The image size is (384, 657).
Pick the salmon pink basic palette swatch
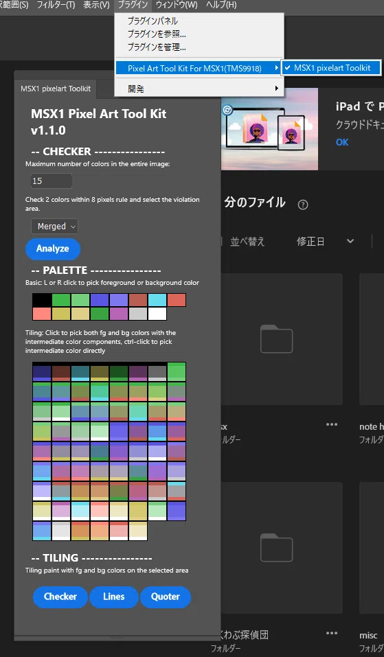[42, 314]
